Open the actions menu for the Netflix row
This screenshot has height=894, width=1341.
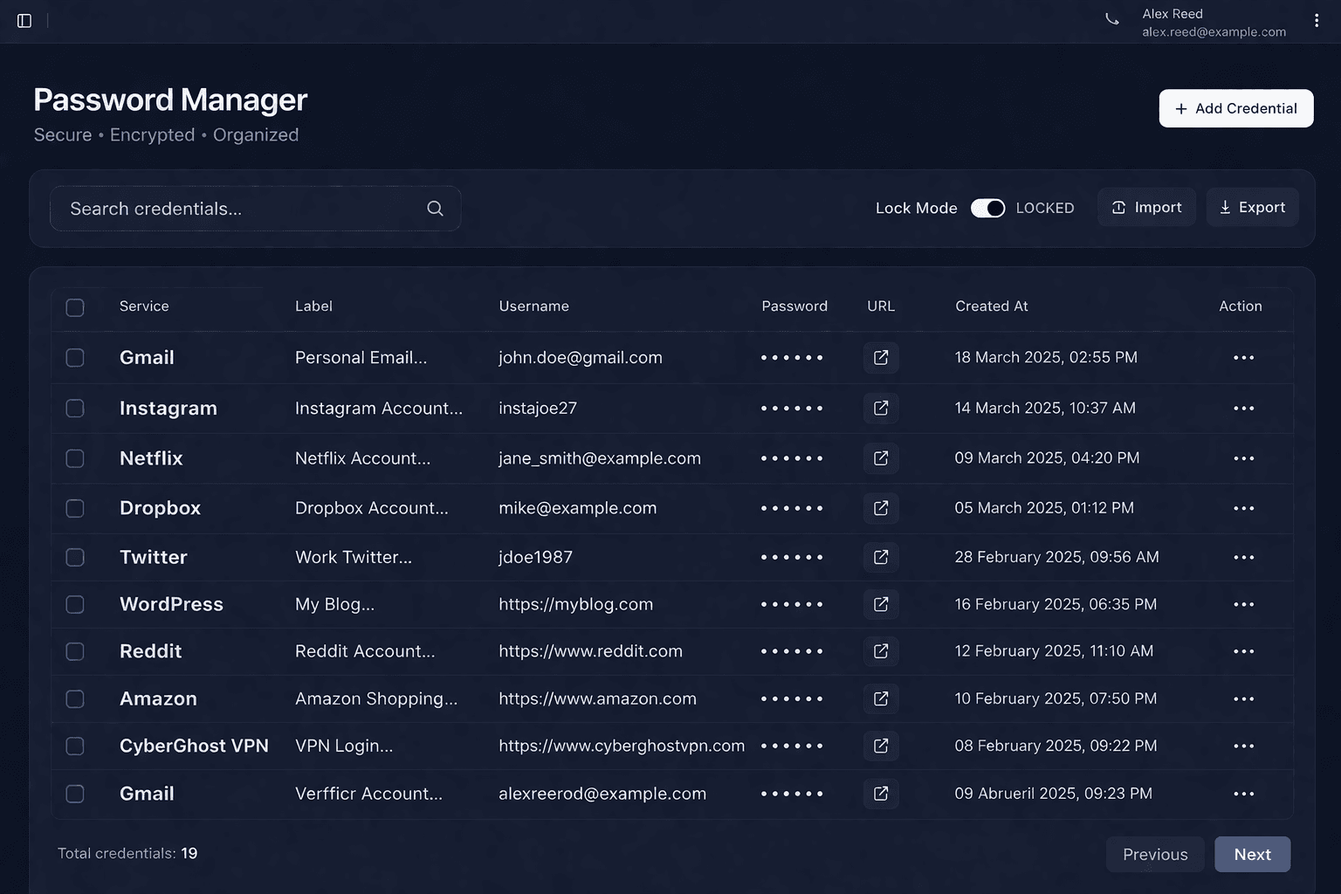pos(1244,458)
